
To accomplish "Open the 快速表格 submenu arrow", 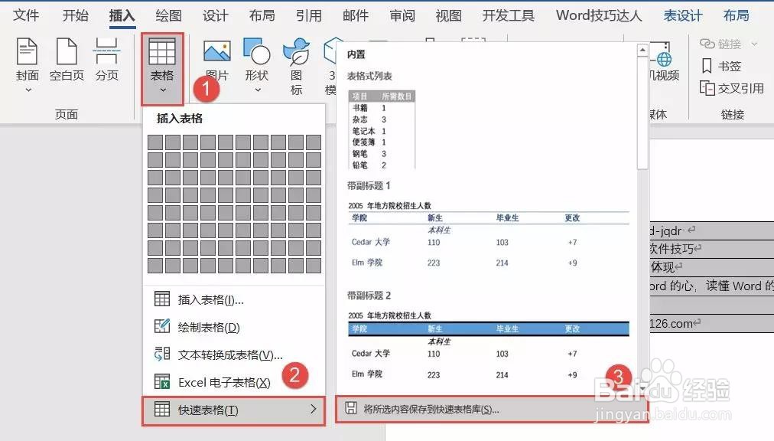I will click(x=313, y=409).
